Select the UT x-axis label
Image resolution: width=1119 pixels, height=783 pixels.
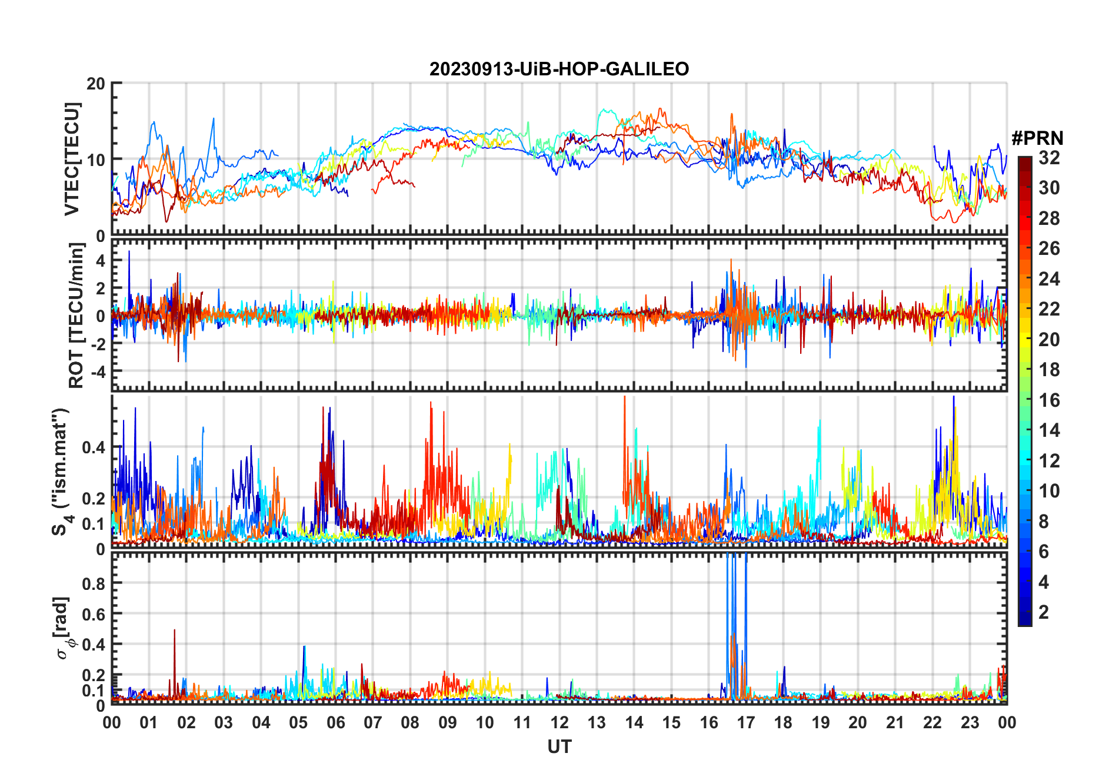pos(559,747)
